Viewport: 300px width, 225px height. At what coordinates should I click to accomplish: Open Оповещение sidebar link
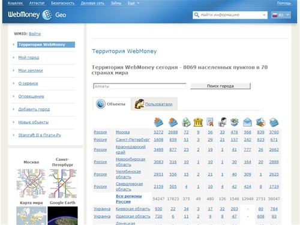[x=31, y=97]
